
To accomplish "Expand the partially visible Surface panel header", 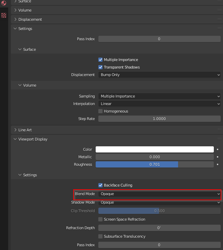I will click(15, 1).
